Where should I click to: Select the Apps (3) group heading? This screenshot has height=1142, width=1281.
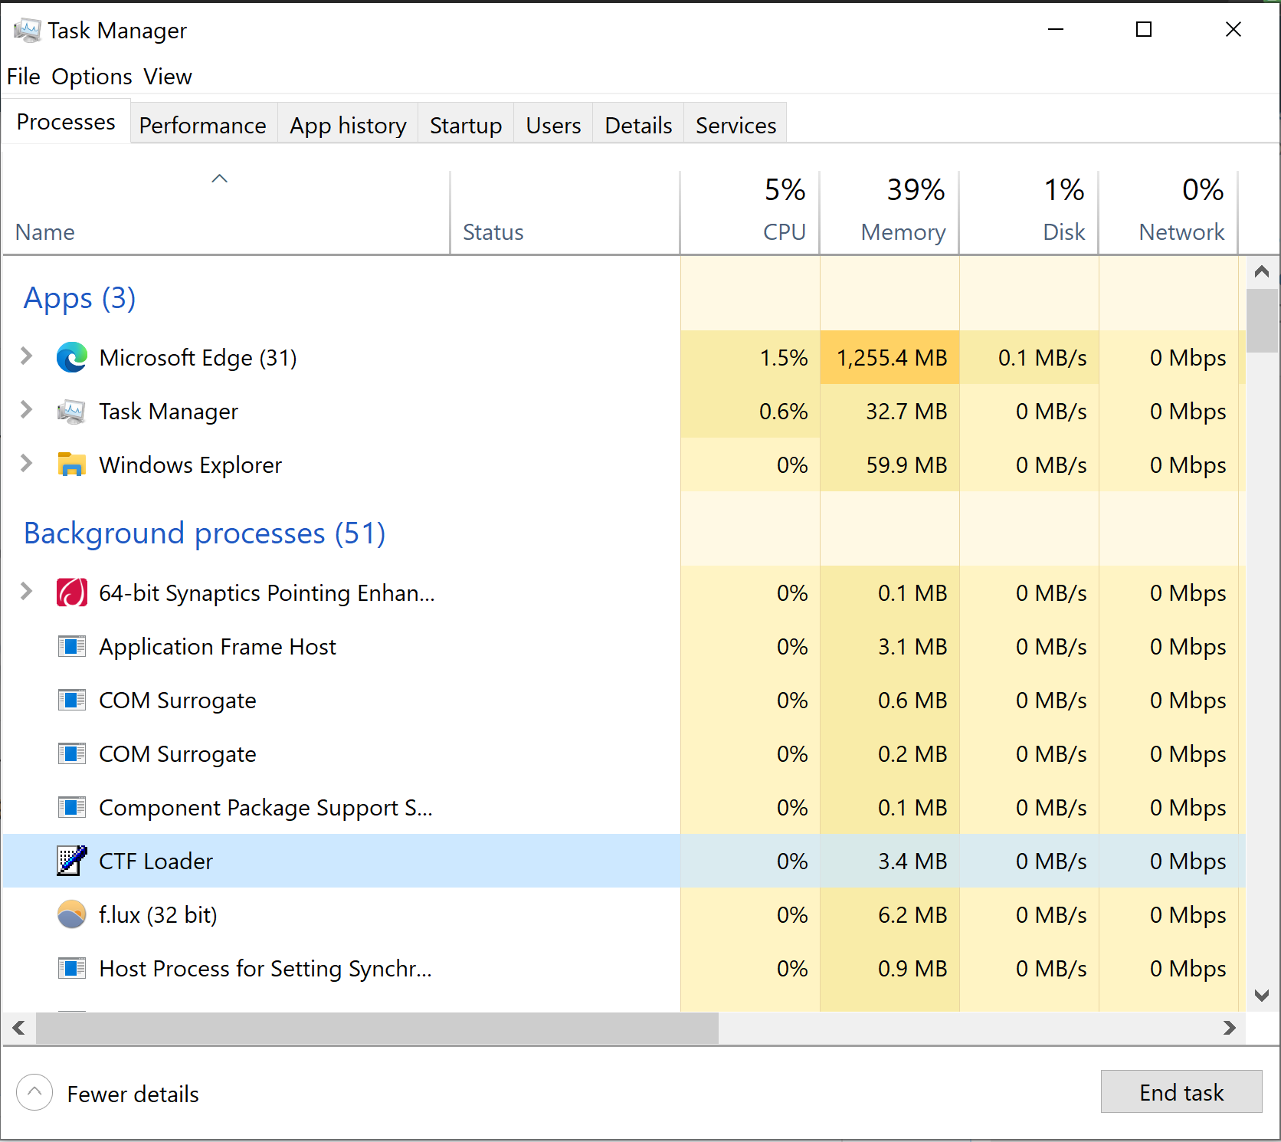(x=80, y=298)
